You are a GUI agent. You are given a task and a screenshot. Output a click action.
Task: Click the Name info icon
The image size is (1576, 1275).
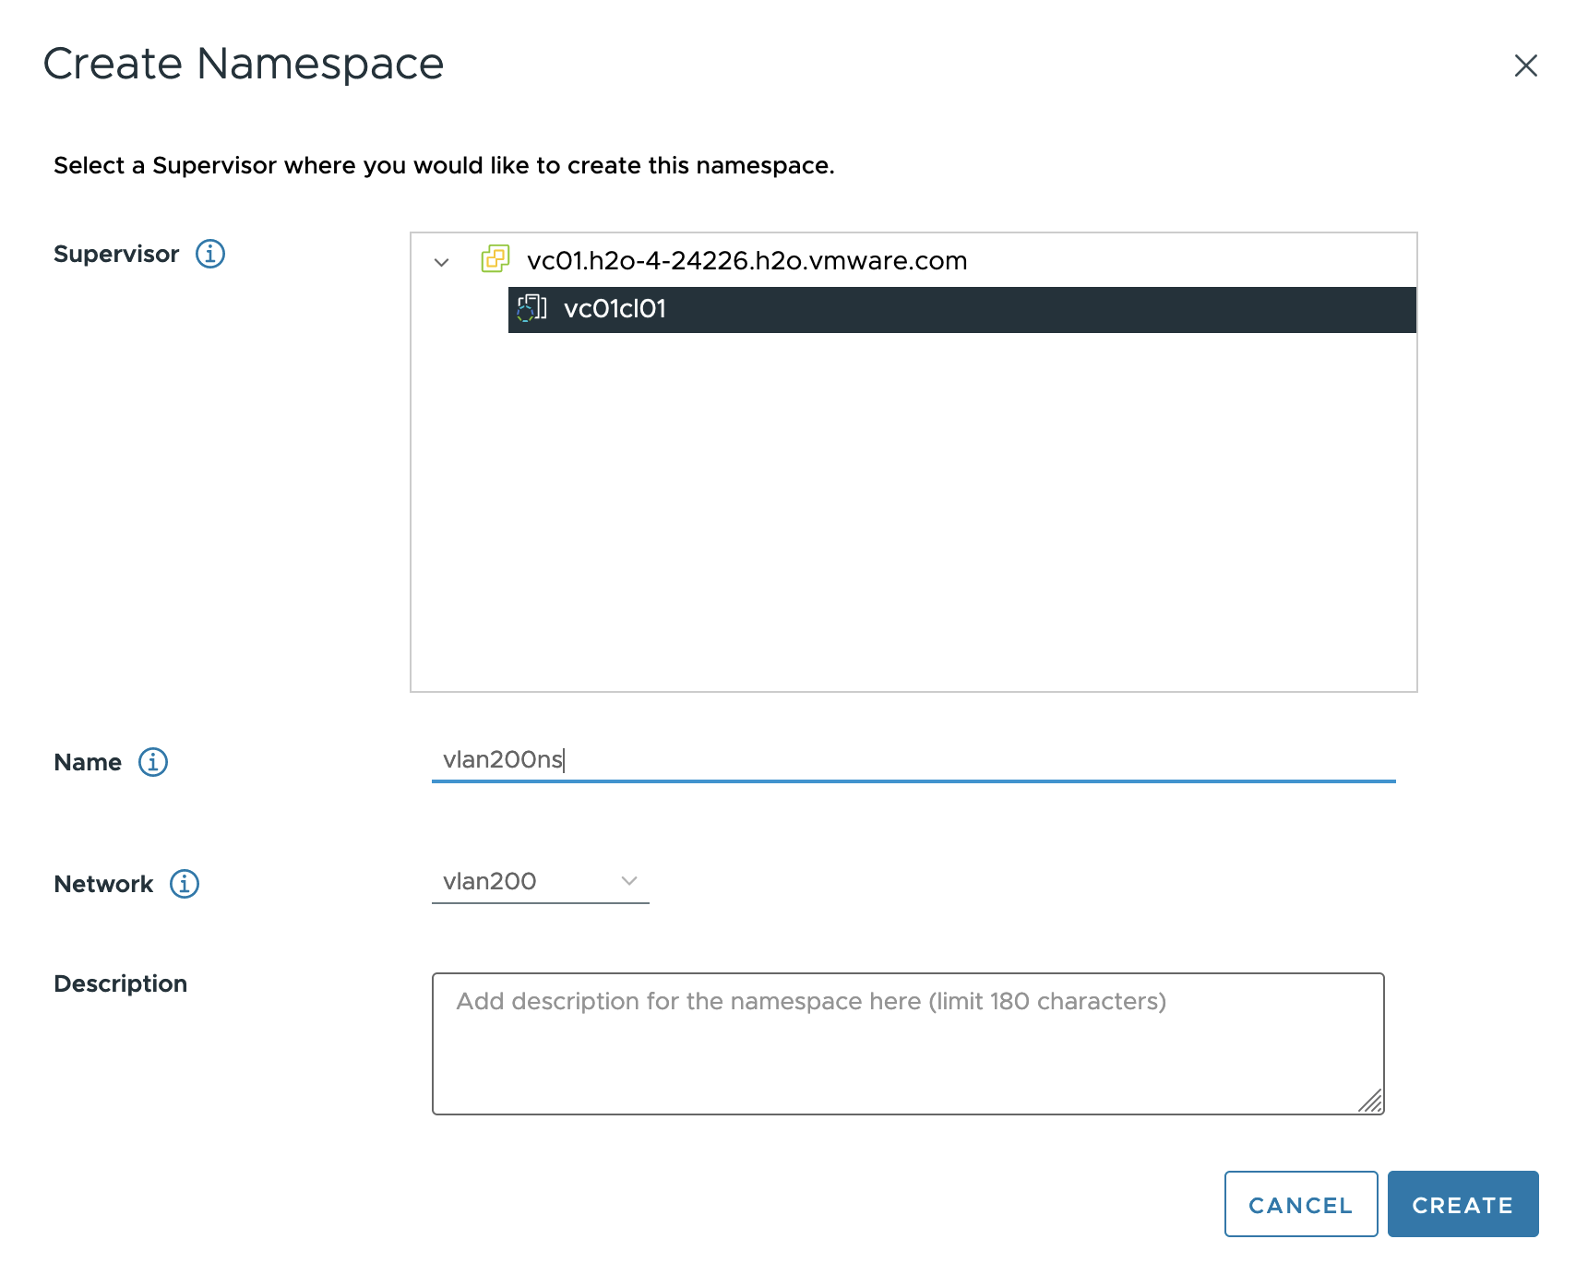153,762
